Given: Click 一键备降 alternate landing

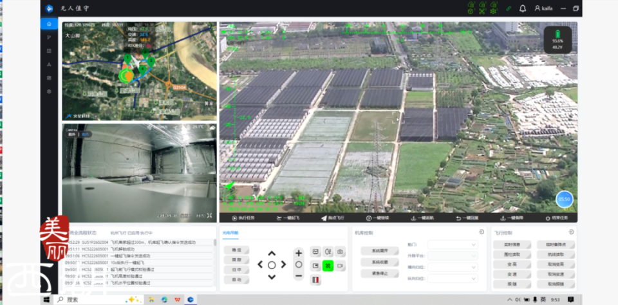Looking at the screenshot, I should 512,218.
